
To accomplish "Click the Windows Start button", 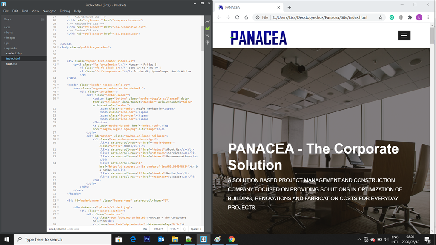I will pos(7,239).
